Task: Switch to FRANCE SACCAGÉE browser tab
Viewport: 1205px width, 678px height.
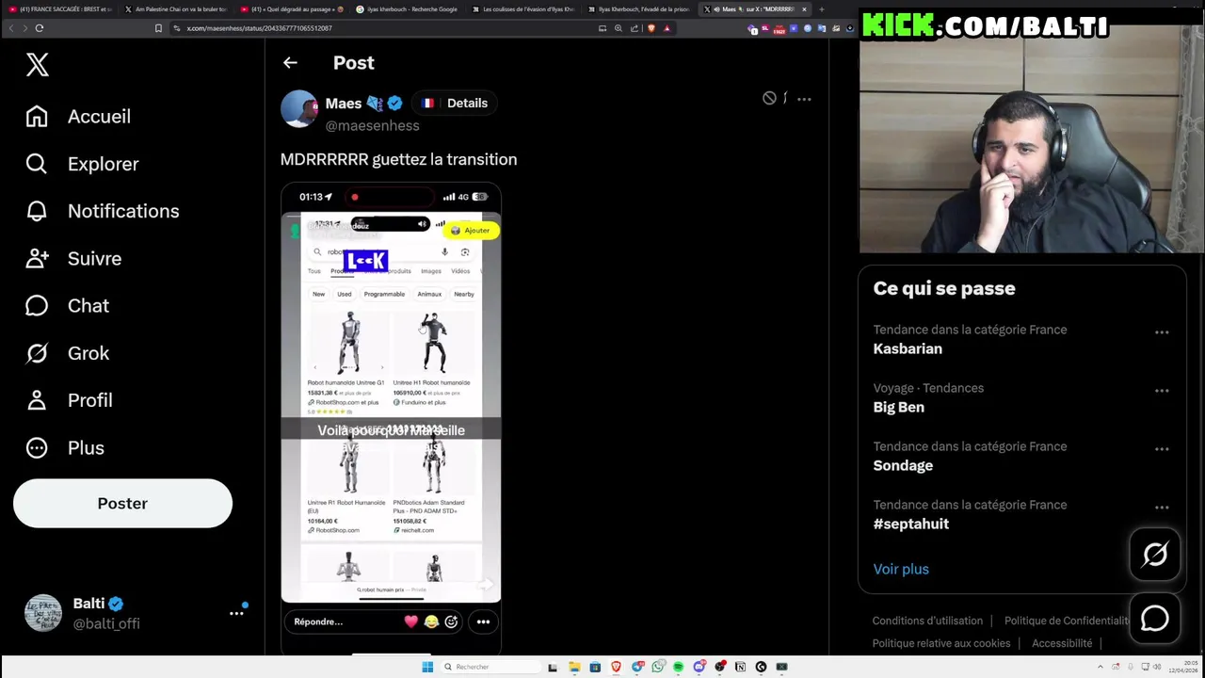Action: point(59,9)
